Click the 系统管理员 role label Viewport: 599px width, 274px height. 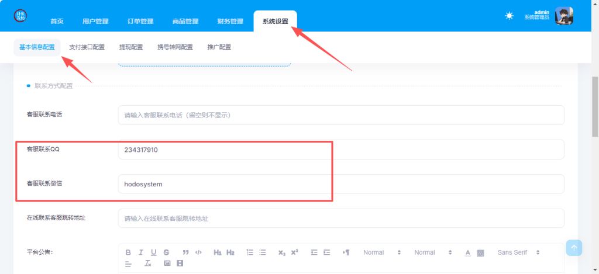click(x=537, y=17)
